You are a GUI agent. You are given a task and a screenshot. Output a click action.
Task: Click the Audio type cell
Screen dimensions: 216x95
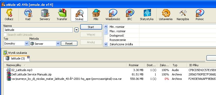(x=175, y=70)
